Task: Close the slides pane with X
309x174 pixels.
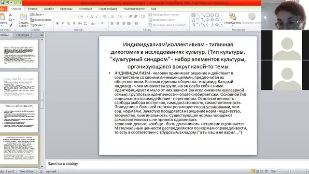Action: [x=42, y=35]
